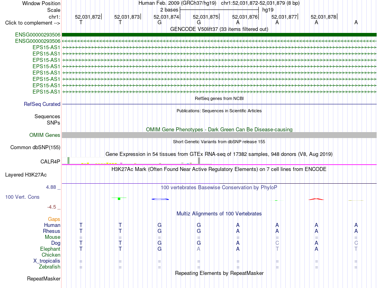Screen dimensions: 377x288
Task: Open the GENCODE V50lift37 track title
Action: 219,29
